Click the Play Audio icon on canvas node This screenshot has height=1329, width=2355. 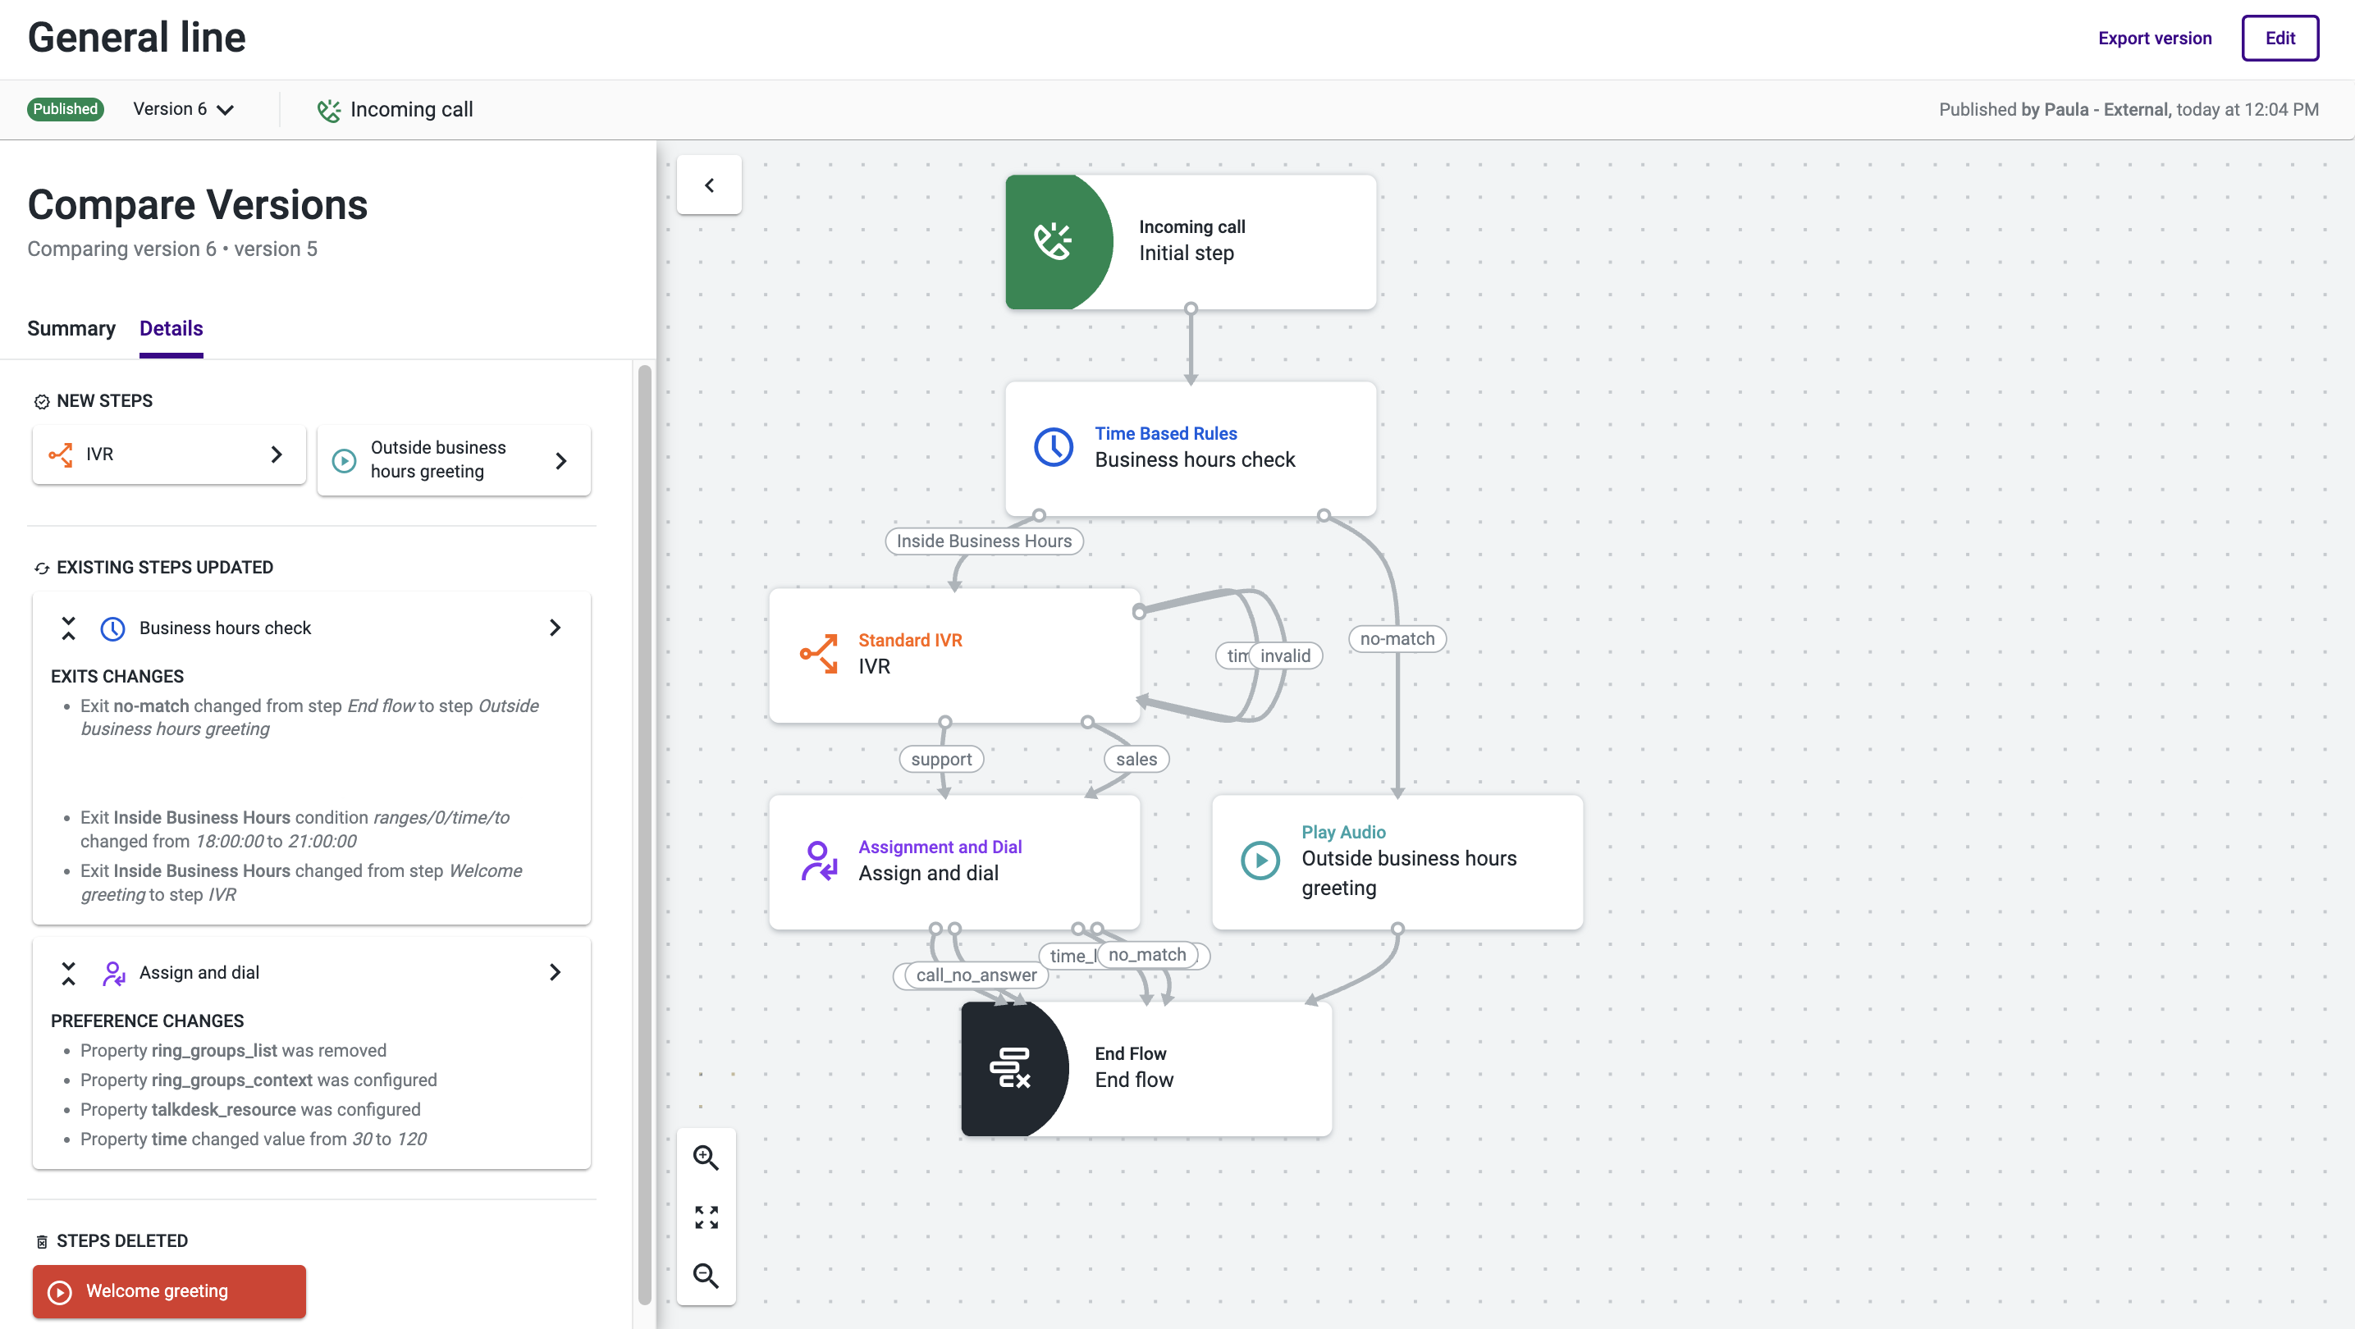click(1260, 860)
